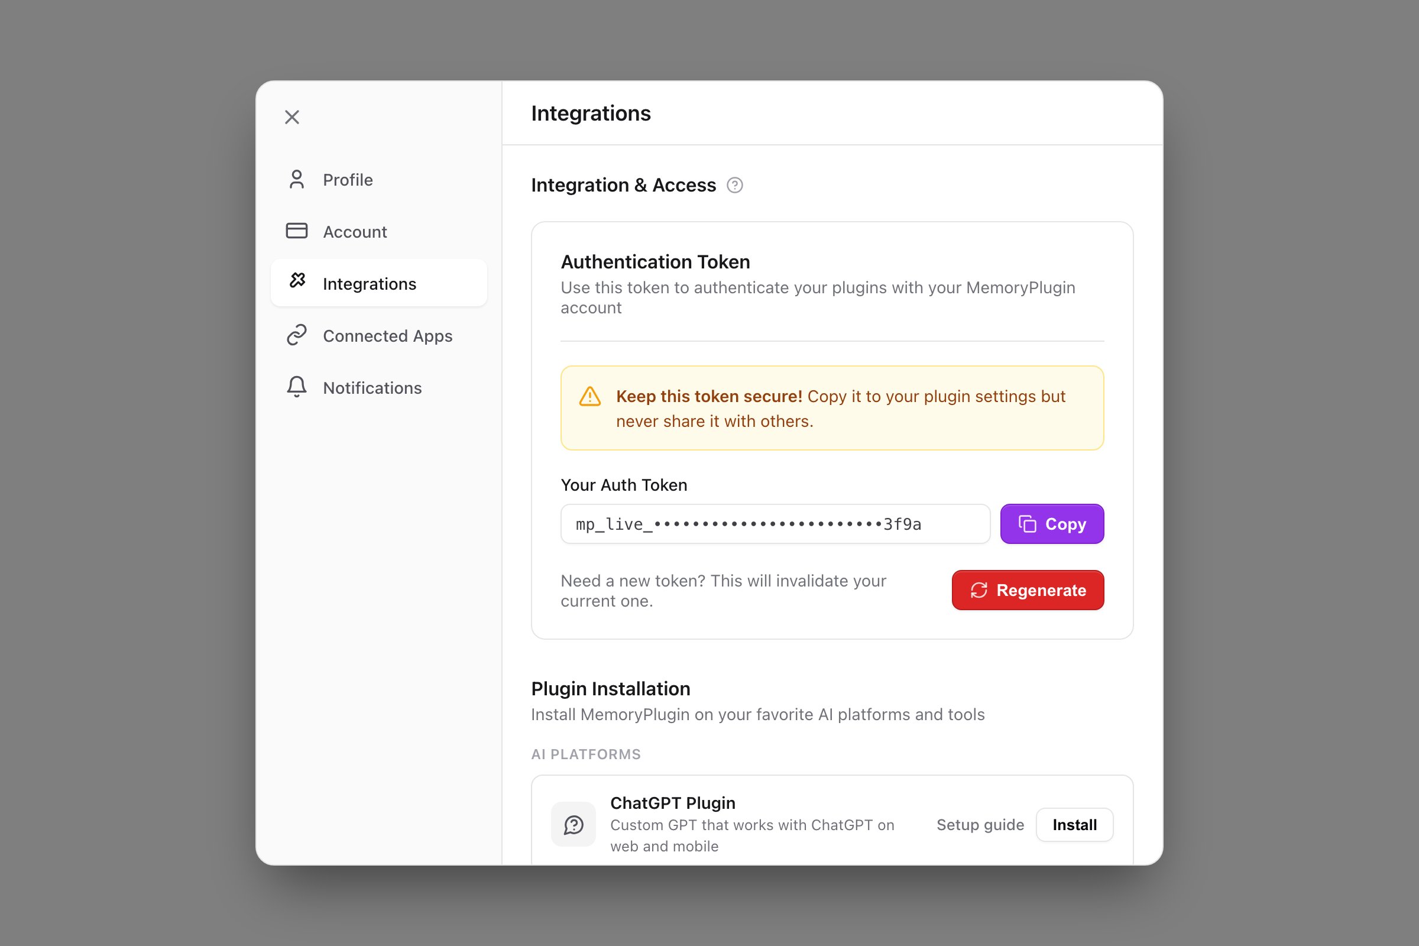This screenshot has width=1419, height=946.
Task: Regenerate the authentication token
Action: pyautogui.click(x=1028, y=590)
